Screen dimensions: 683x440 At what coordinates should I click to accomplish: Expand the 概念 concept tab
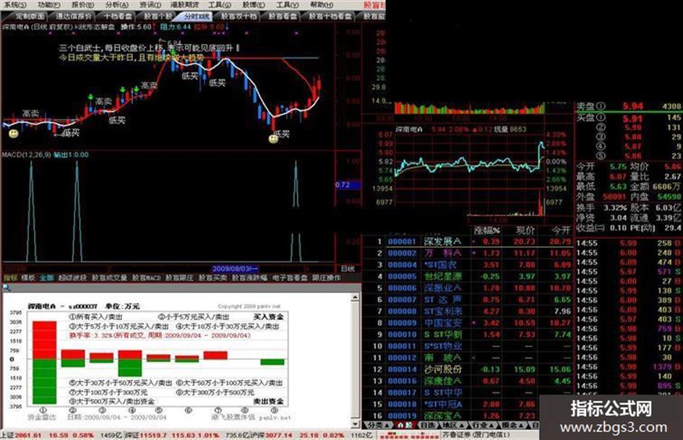(512, 425)
